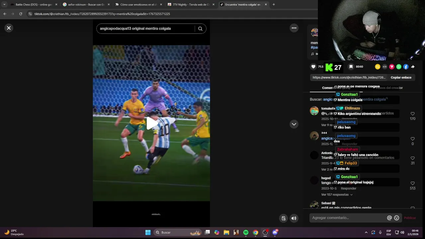Click Responder under hugod's comment
This screenshot has width=425, height=239.
tap(348, 189)
